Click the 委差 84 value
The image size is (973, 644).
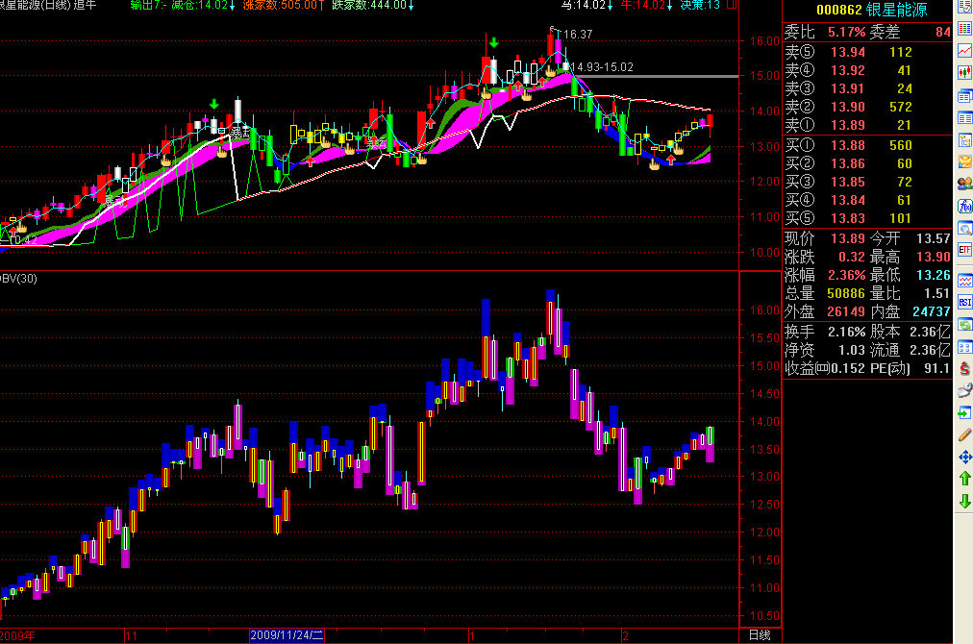(942, 33)
